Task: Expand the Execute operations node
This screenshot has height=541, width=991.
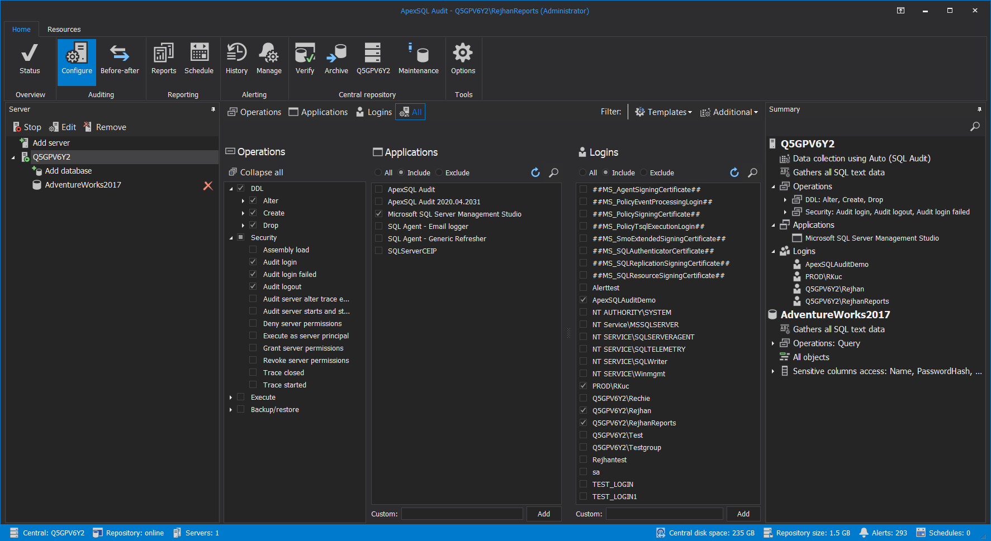Action: (x=230, y=398)
